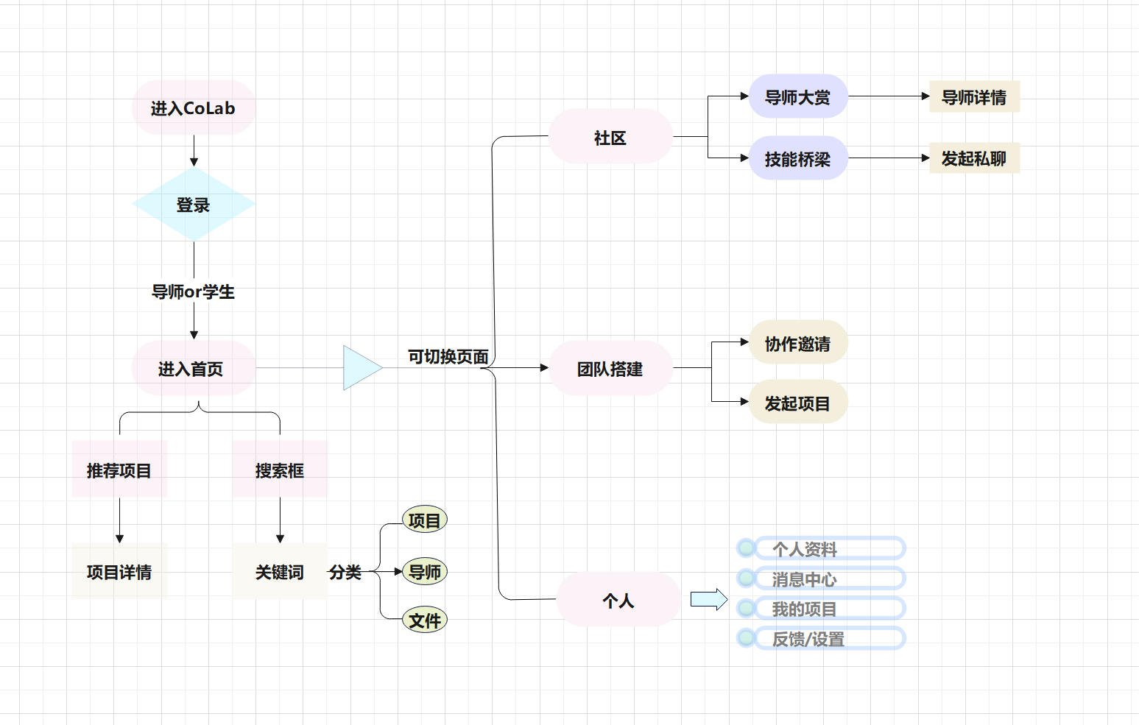This screenshot has height=725, width=1139.
Task: Select the 分类 label text
Action: [x=345, y=572]
